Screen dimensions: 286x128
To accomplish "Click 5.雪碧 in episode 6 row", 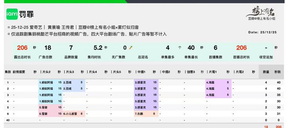I will (x=43, y=114).
